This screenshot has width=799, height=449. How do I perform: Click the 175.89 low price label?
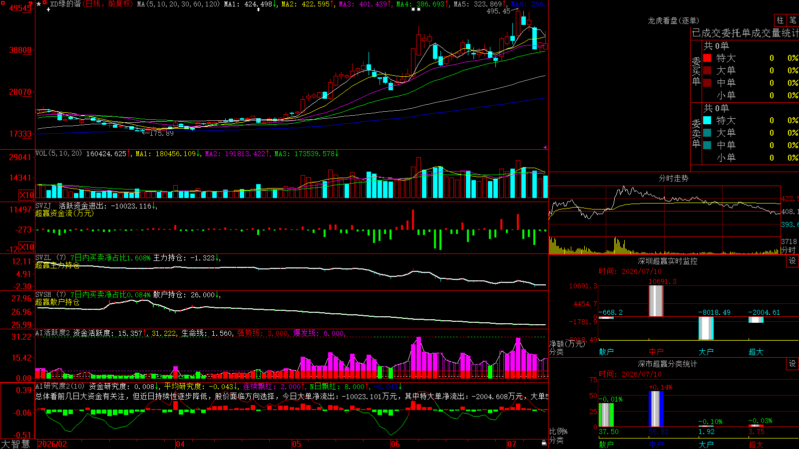pos(162,133)
